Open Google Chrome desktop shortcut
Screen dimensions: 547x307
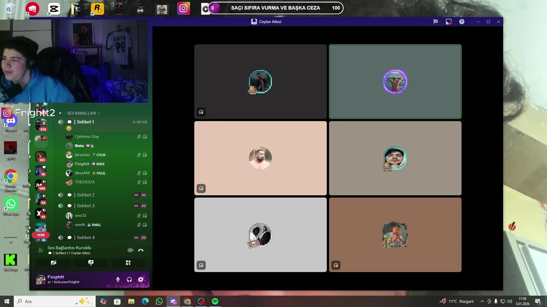click(x=11, y=180)
